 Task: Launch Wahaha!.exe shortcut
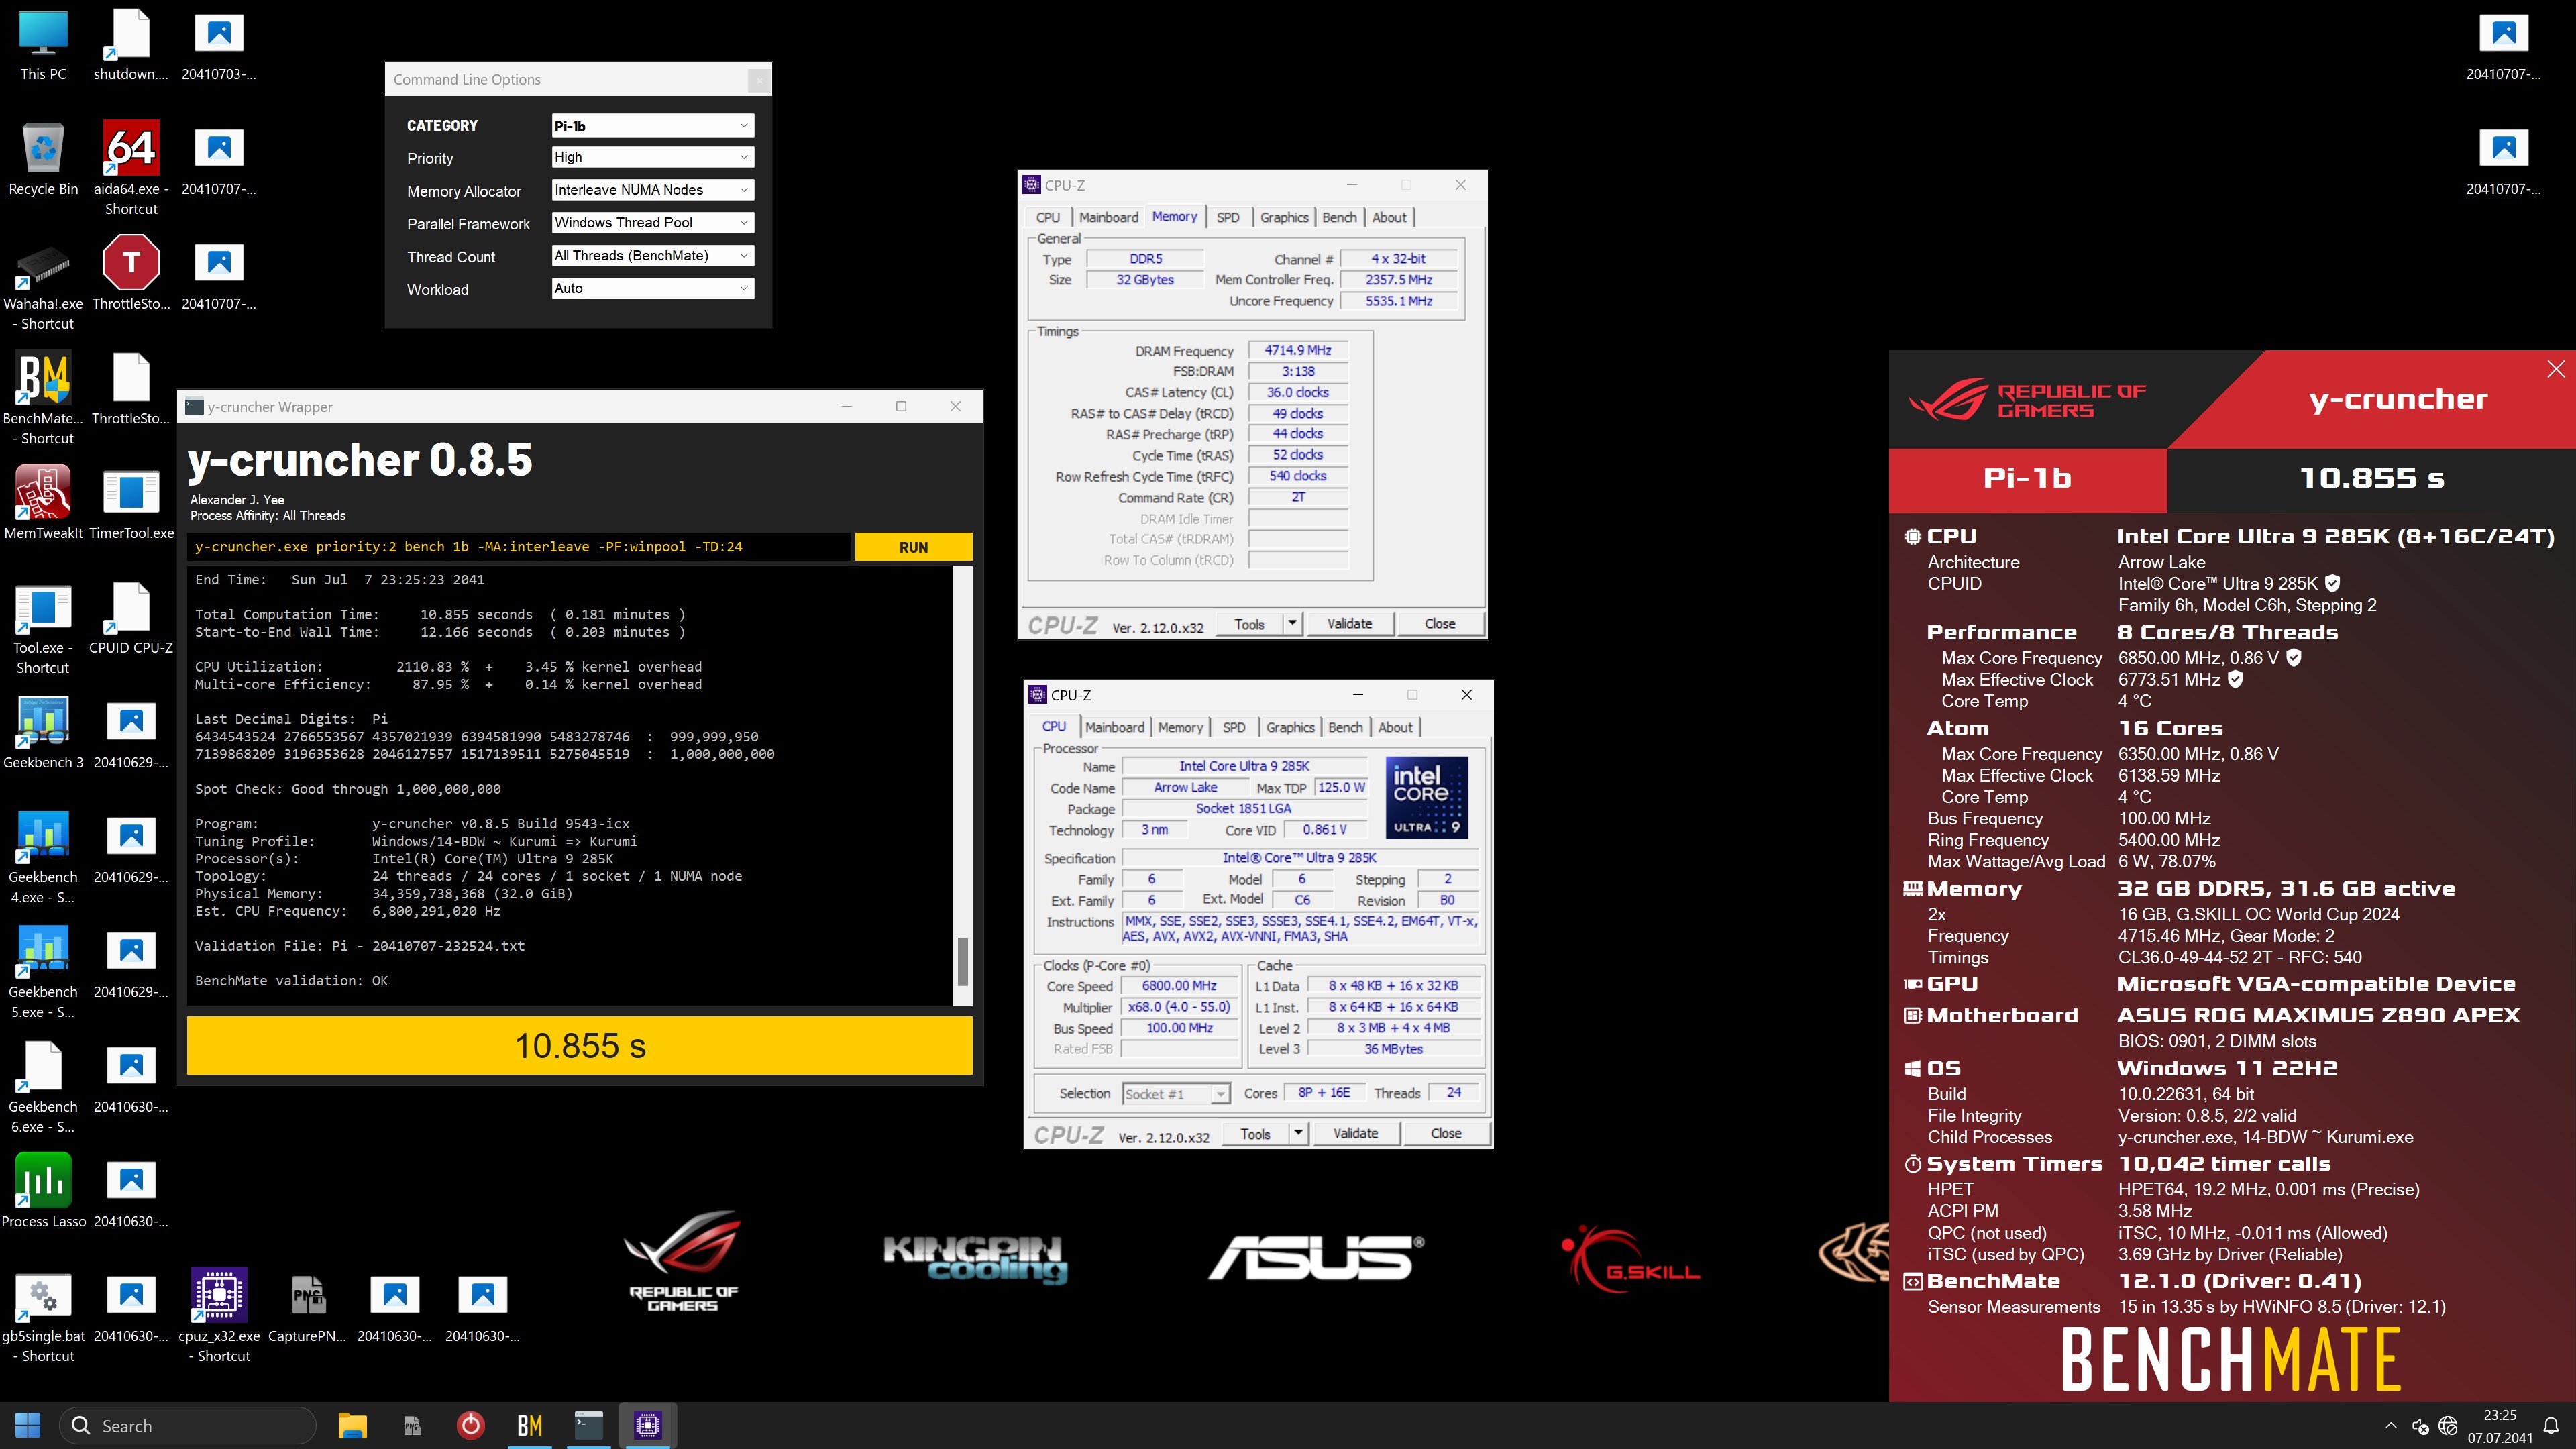point(43,284)
